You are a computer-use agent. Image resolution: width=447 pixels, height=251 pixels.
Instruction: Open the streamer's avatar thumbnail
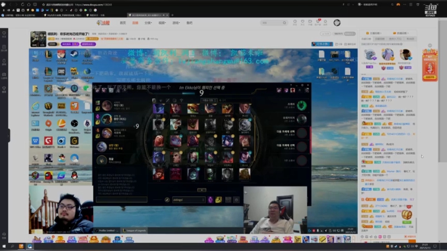coord(38,39)
